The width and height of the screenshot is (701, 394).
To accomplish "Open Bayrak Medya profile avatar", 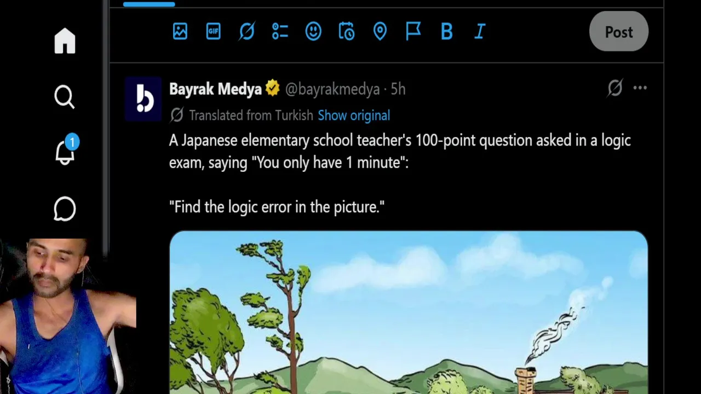I will coord(143,99).
